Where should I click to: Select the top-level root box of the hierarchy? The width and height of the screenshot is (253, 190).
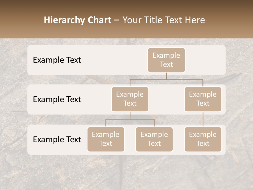(166, 60)
